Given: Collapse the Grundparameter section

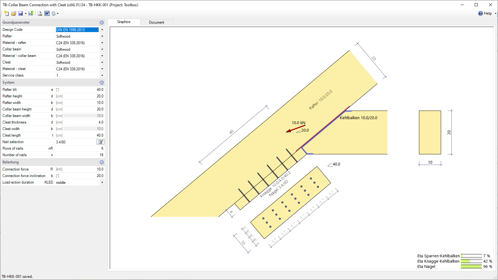Looking at the screenshot, I should tap(101, 22).
